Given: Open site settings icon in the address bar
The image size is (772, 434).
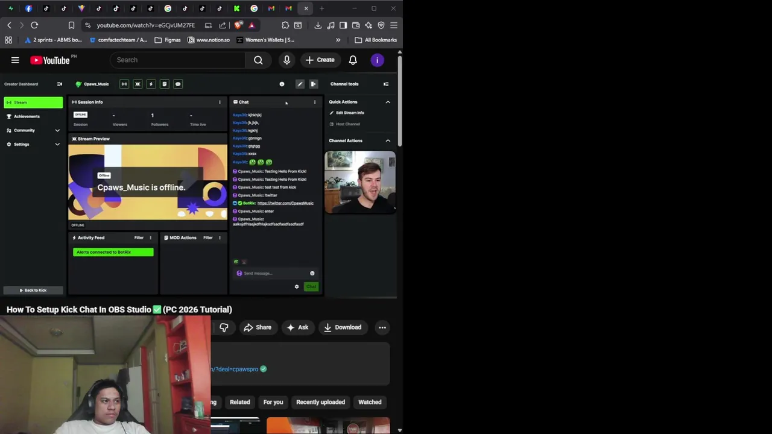Looking at the screenshot, I should [88, 25].
